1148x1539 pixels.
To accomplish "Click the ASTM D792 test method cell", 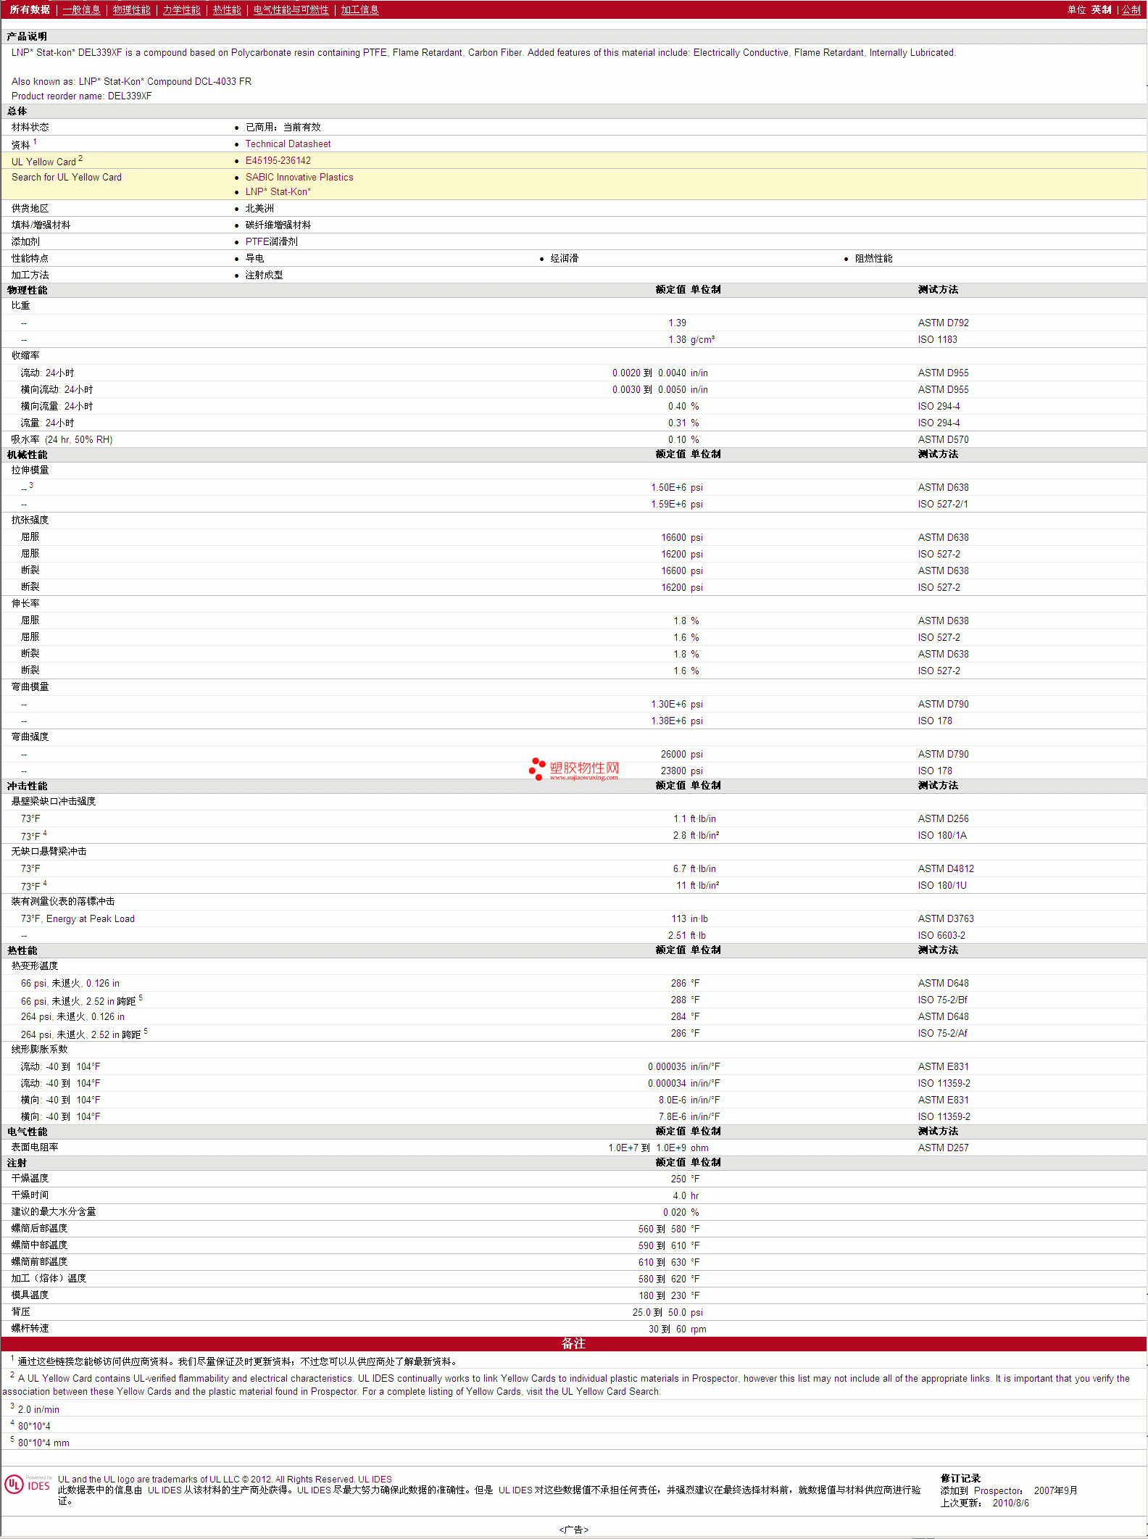I will point(943,323).
